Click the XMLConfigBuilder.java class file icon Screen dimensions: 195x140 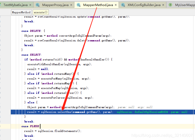pyautogui.click(x=123, y=5)
